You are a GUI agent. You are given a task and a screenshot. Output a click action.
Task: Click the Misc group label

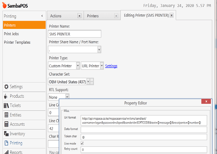coord(66,111)
